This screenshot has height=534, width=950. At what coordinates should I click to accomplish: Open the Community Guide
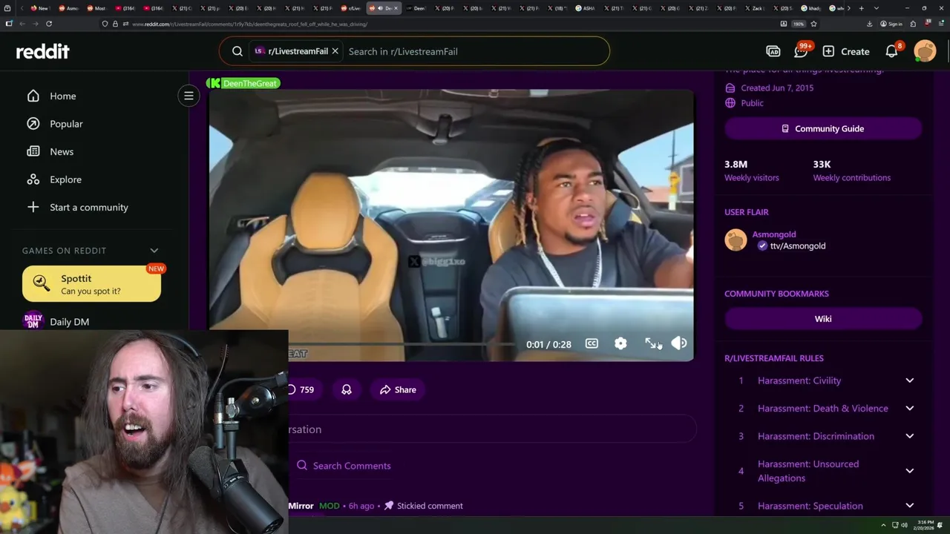pyautogui.click(x=823, y=128)
